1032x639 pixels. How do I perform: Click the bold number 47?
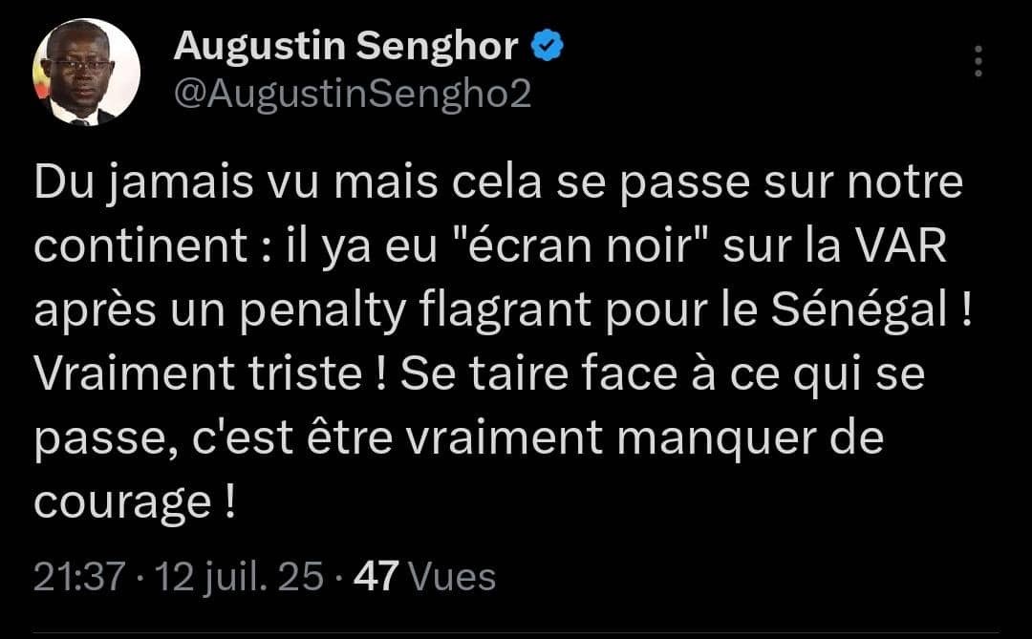point(376,577)
